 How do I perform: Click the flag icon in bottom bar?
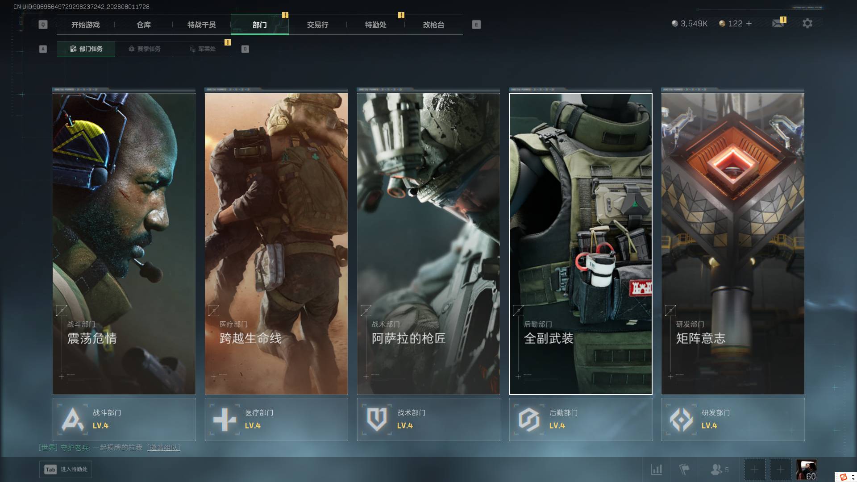pyautogui.click(x=684, y=470)
